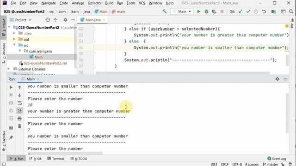The width and height of the screenshot is (296, 166).
Task: Move down the stack trace arrow
Action: click(19, 95)
